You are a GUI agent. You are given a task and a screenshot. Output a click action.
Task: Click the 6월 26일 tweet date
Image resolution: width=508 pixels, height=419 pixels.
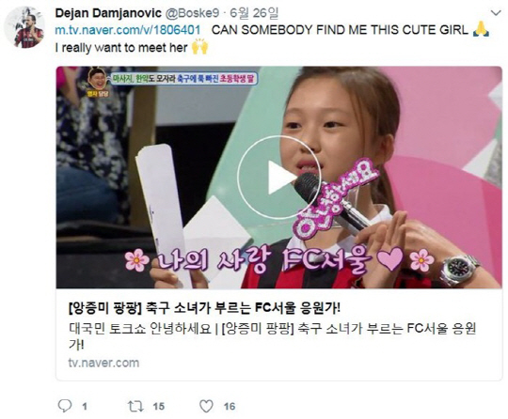tap(254, 13)
